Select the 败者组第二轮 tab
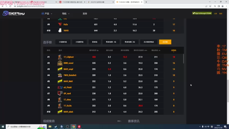The height and width of the screenshot is (129, 229). click(x=130, y=42)
